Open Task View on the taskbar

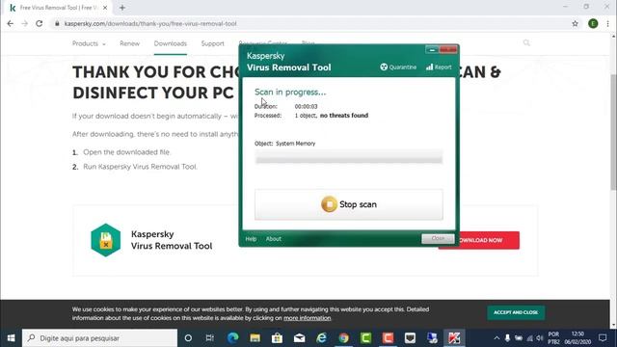point(210,338)
